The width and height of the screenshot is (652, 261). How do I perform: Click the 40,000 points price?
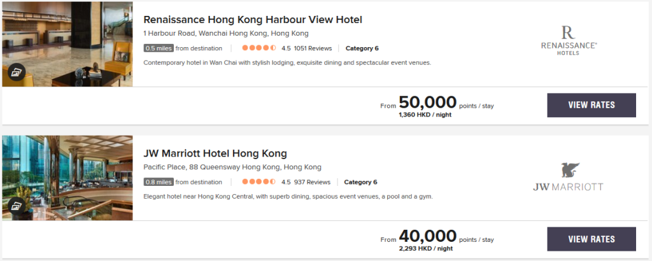tap(427, 236)
